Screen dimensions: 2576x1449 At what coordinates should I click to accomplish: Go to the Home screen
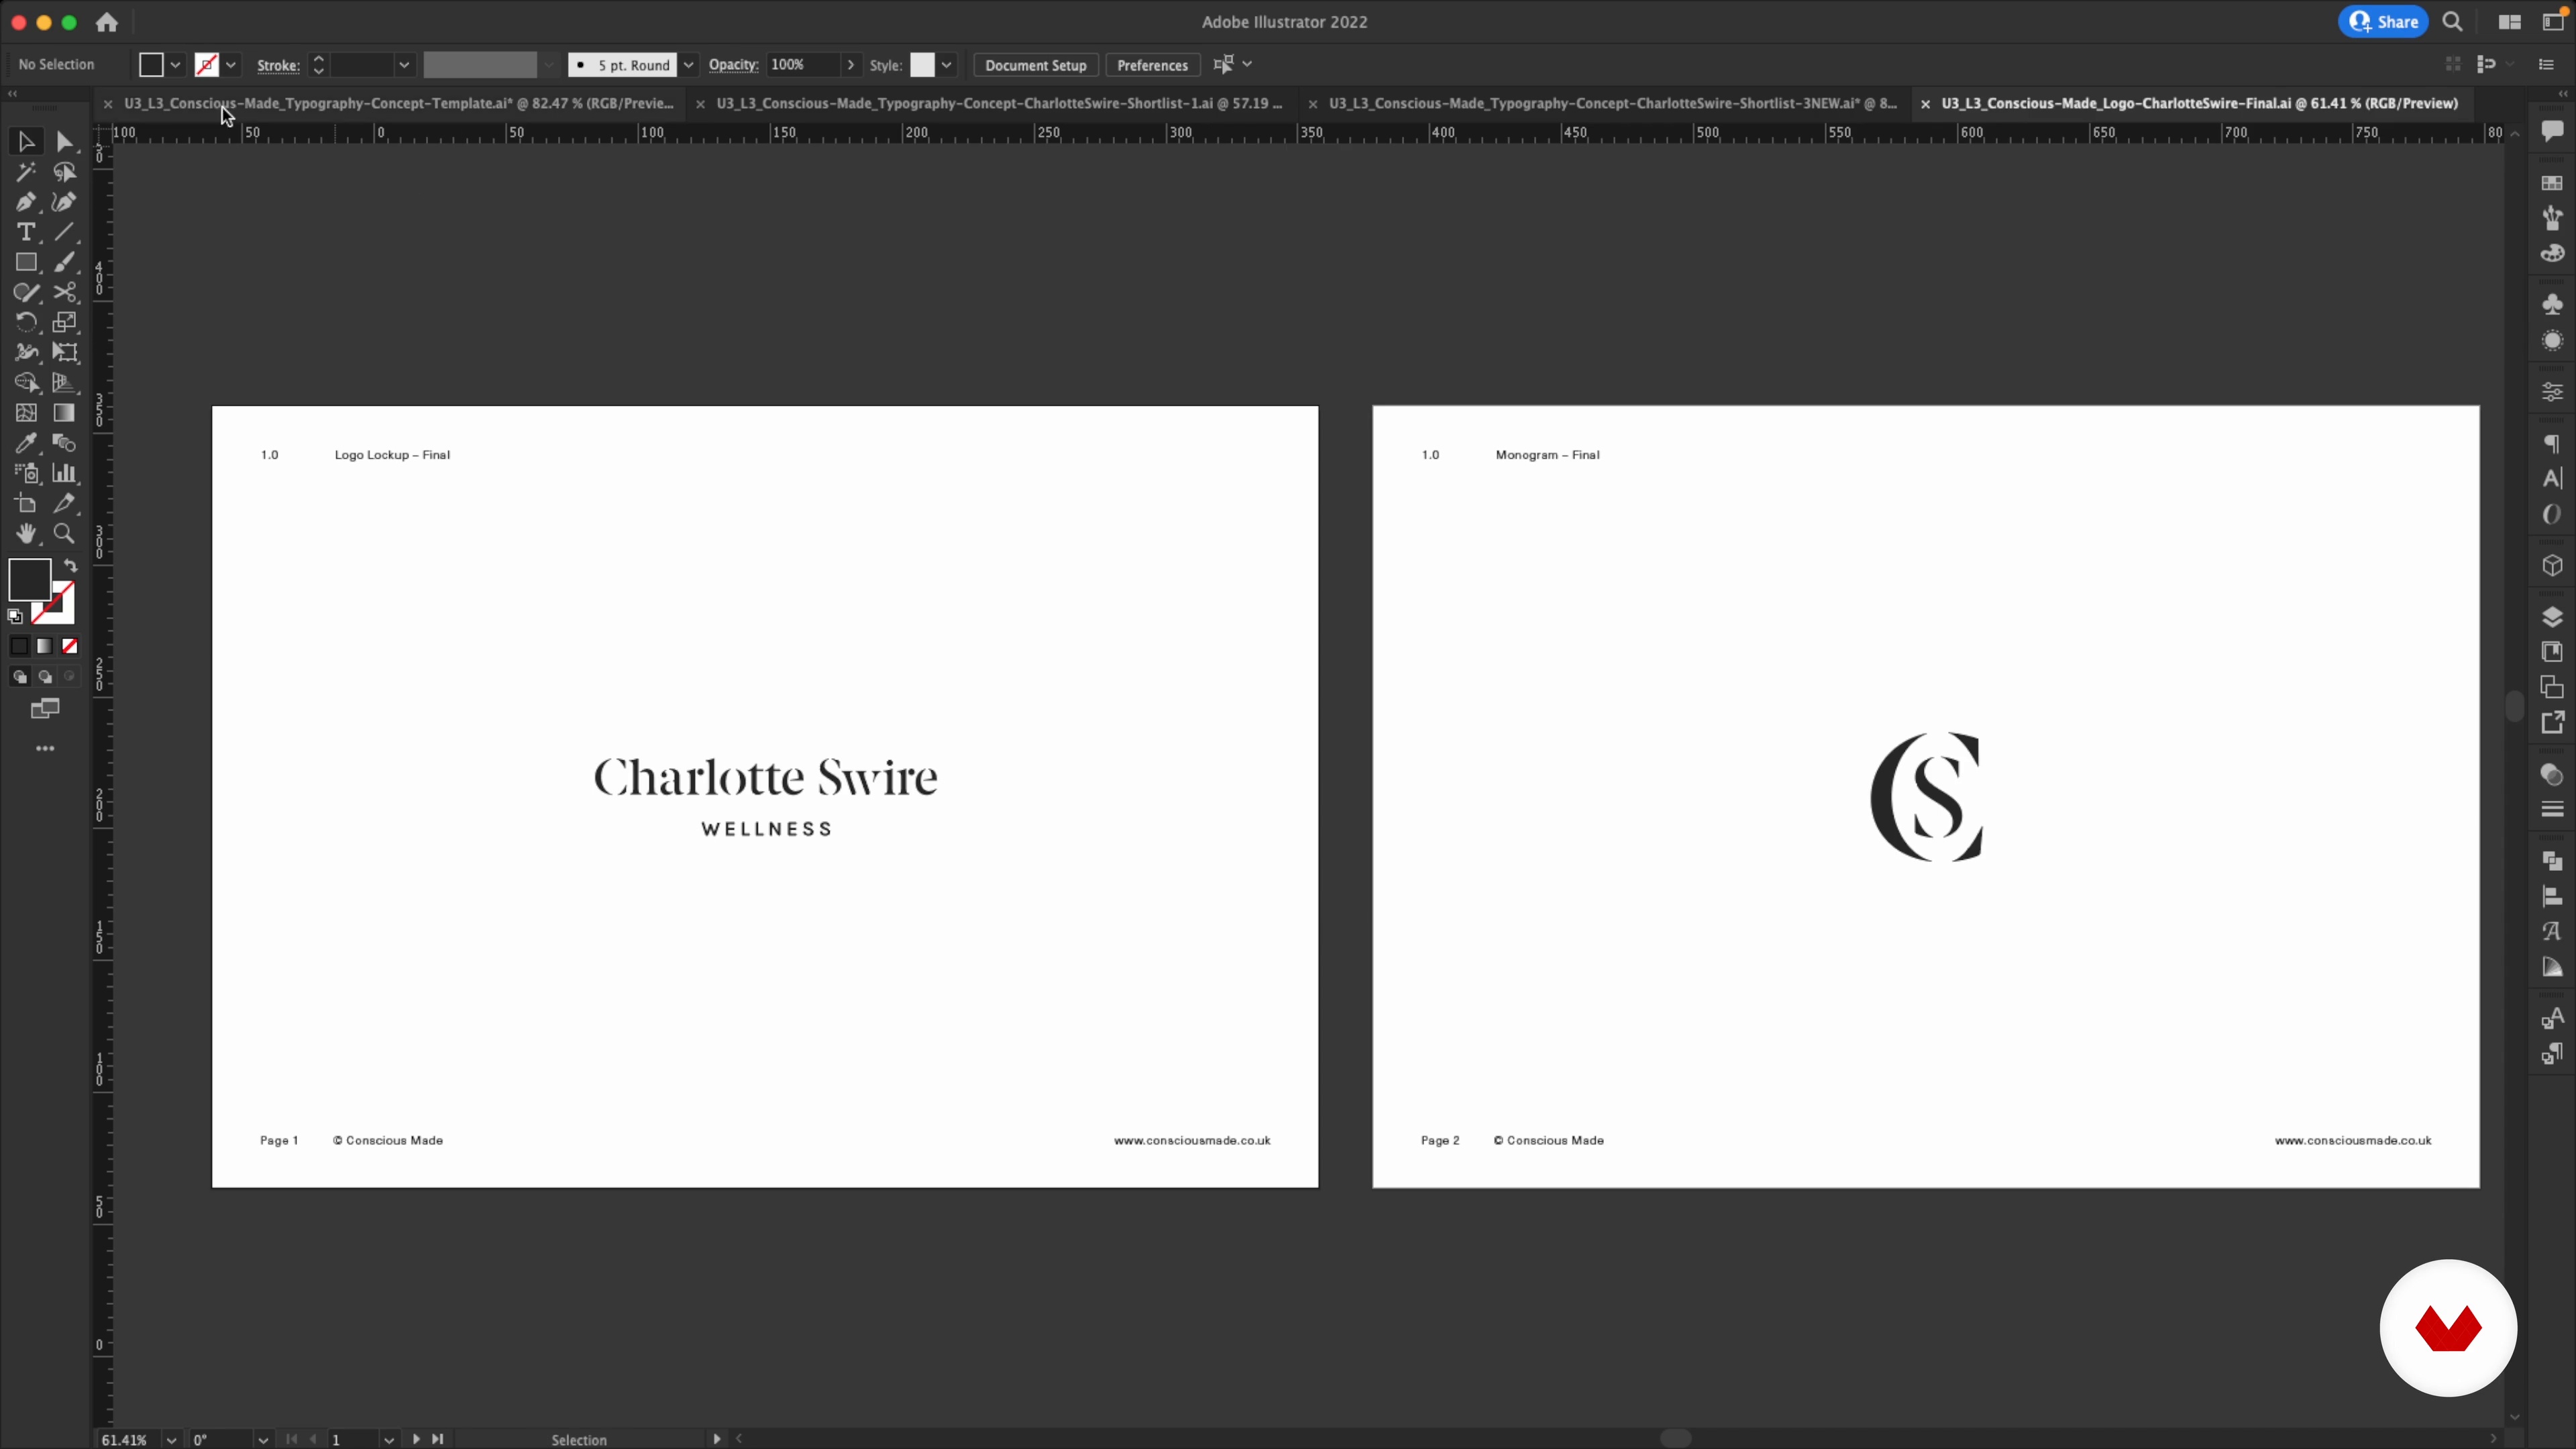pyautogui.click(x=107, y=22)
